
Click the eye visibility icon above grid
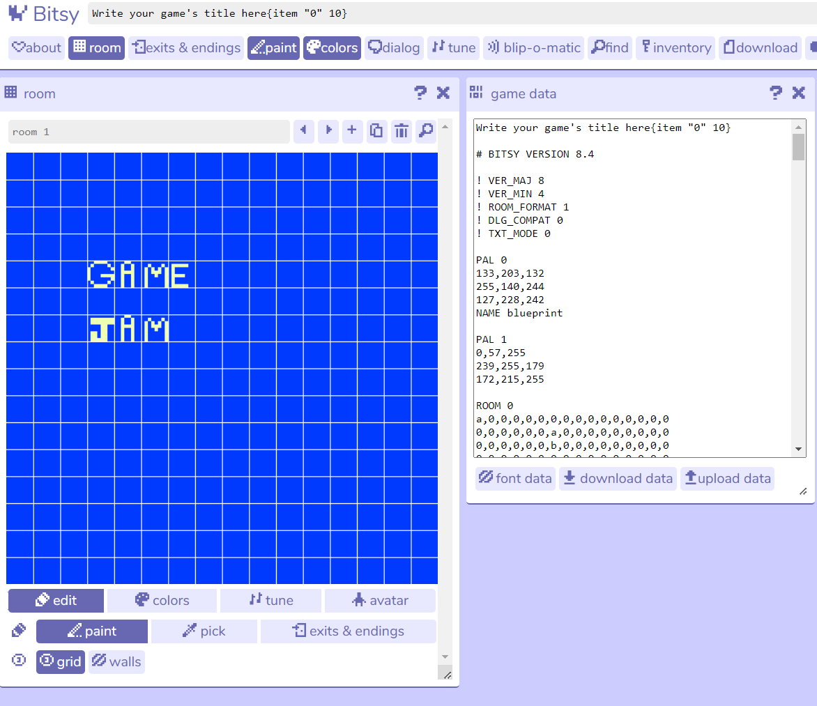[x=17, y=659]
